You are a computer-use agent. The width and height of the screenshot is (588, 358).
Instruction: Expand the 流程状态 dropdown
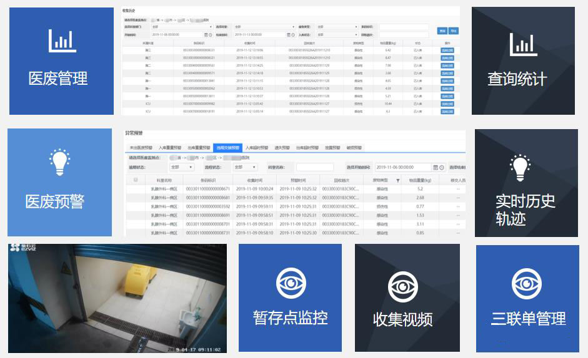tap(246, 167)
